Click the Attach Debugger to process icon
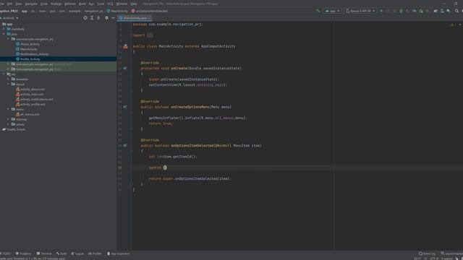463x260 pixels. (x=421, y=11)
